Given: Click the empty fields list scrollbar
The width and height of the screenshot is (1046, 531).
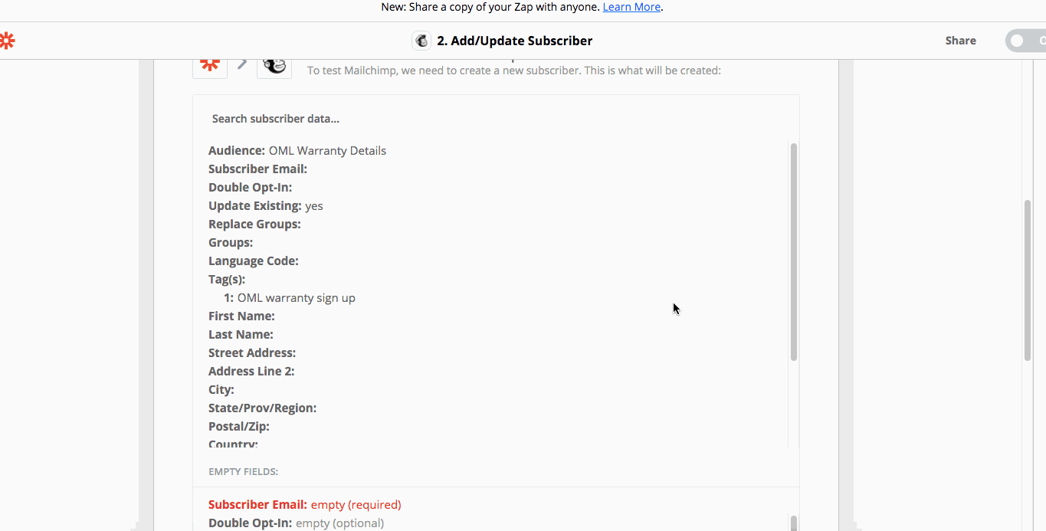Looking at the screenshot, I should (794, 523).
